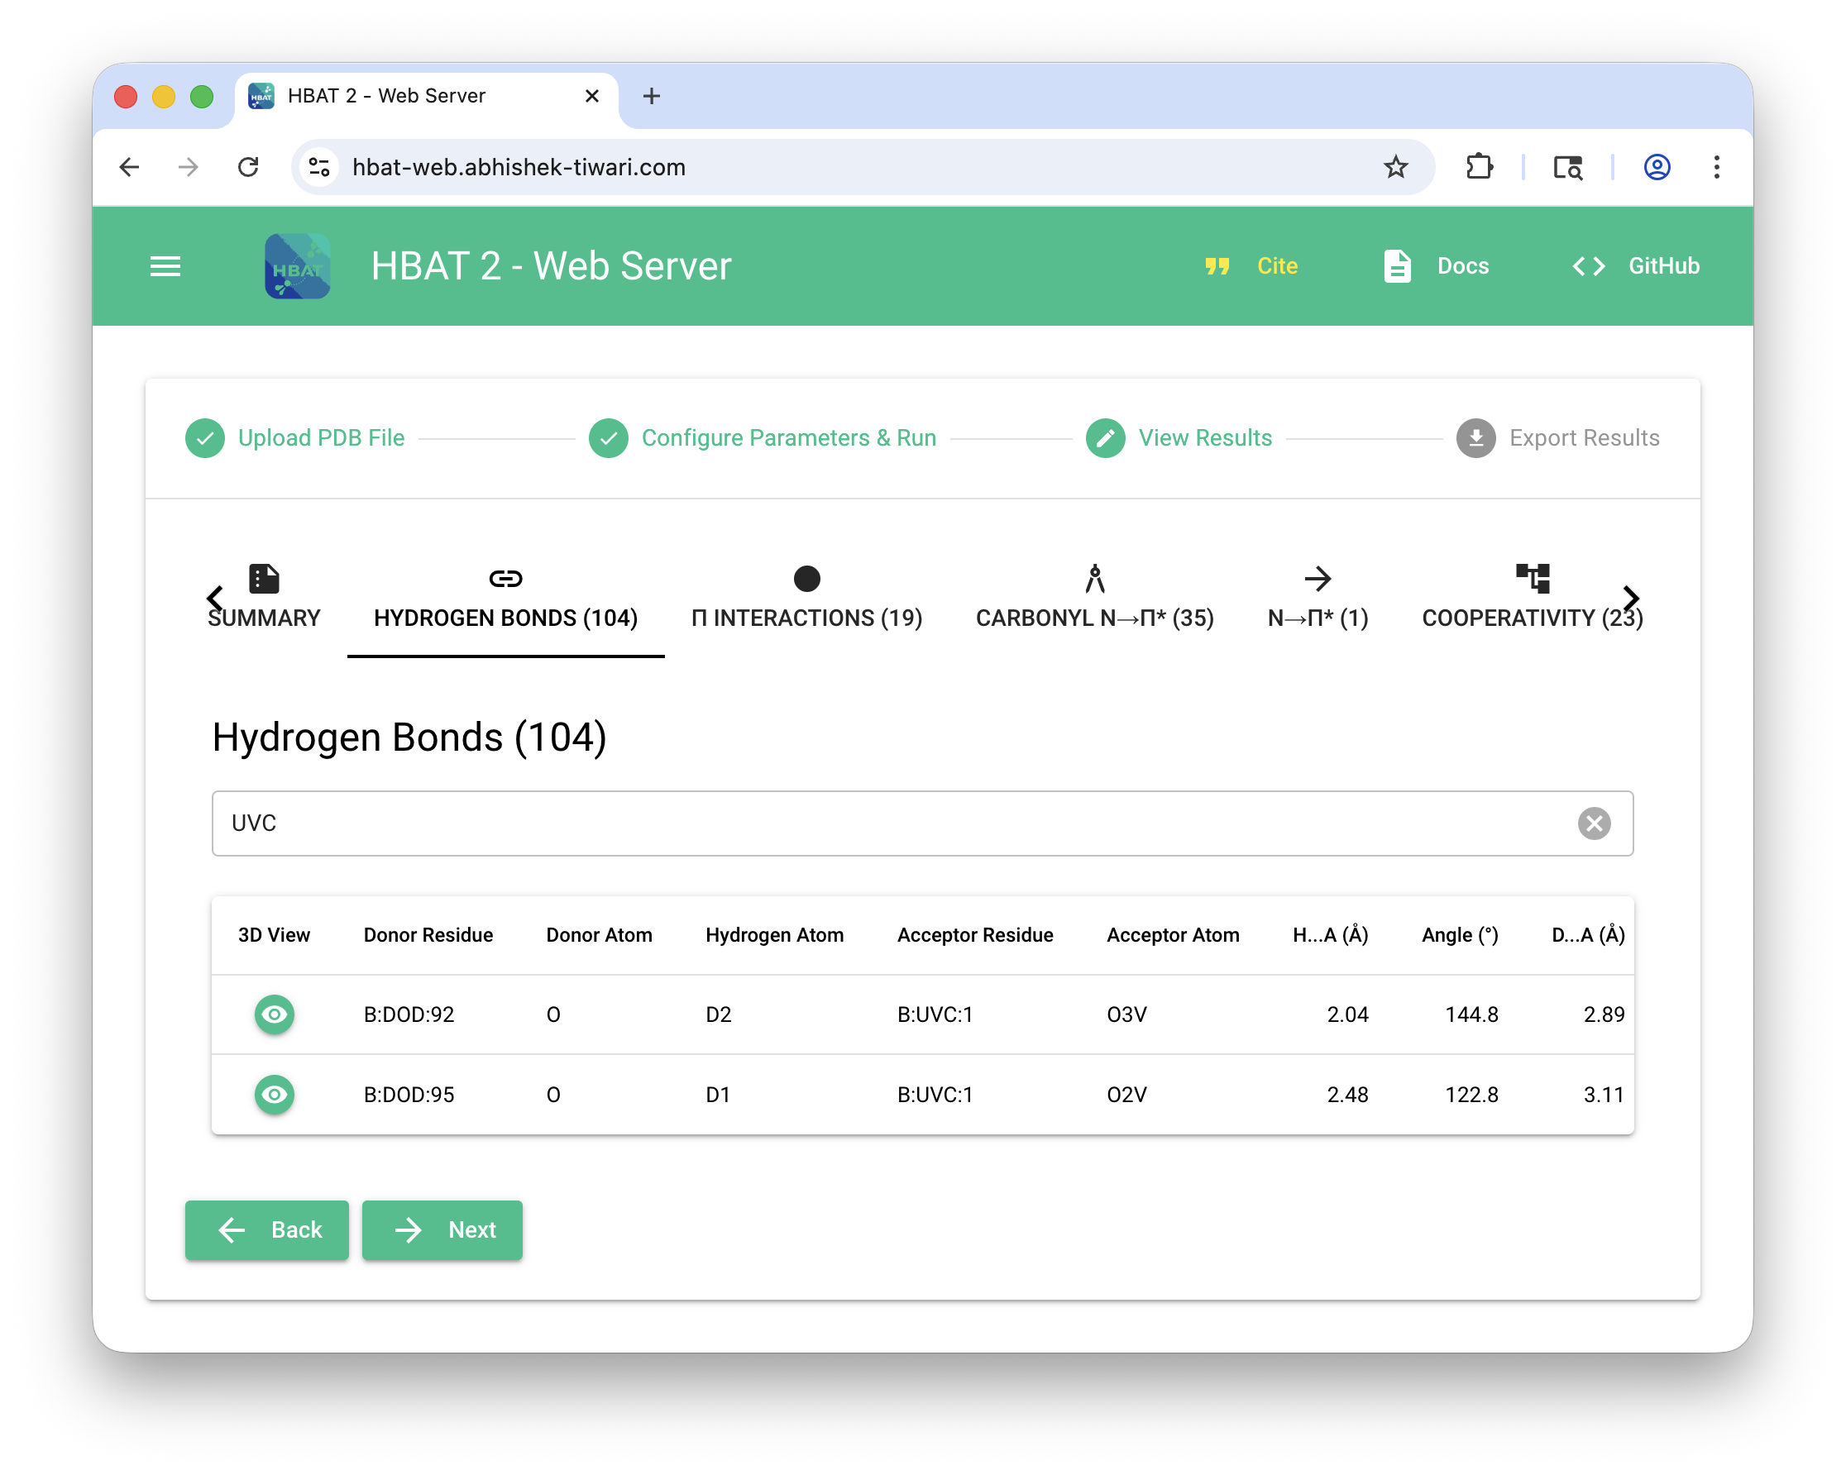Image resolution: width=1846 pixels, height=1475 pixels.
Task: Open the Chrome three-dot menu
Action: [1716, 167]
